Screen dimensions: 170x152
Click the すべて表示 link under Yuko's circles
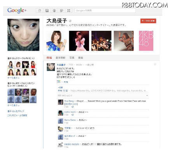[13, 78]
